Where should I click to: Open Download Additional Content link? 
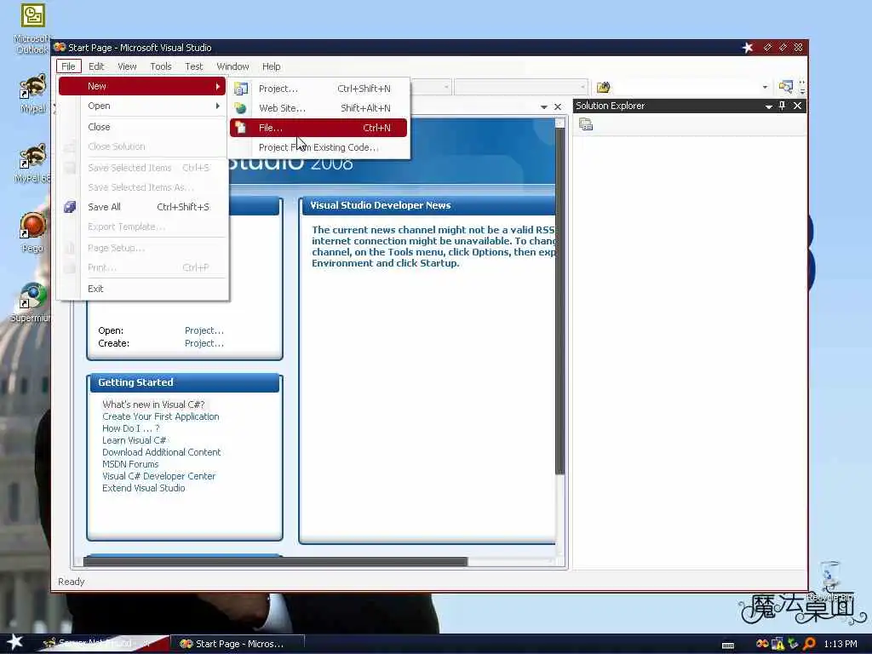click(x=161, y=452)
